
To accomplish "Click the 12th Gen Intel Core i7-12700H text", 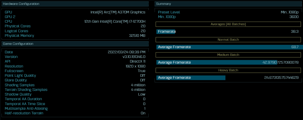I will tap(115, 21).
